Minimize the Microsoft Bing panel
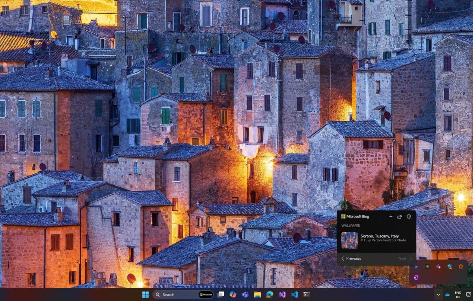The image size is (473, 301). point(391,216)
